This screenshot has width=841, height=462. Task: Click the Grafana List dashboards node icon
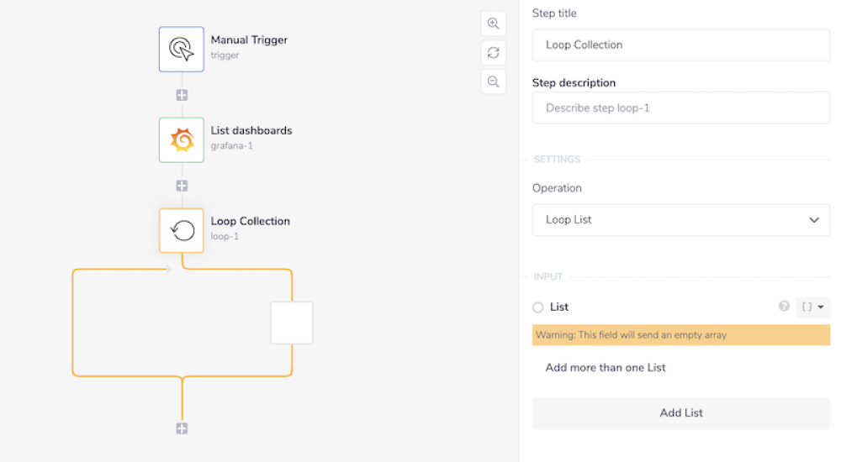tap(182, 139)
